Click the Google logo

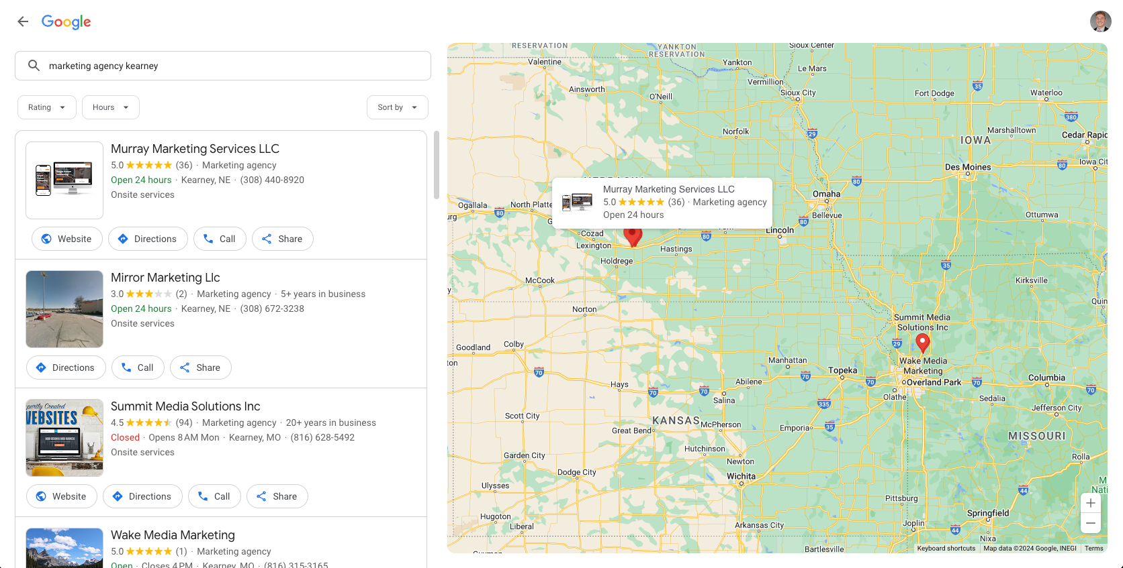click(x=66, y=21)
